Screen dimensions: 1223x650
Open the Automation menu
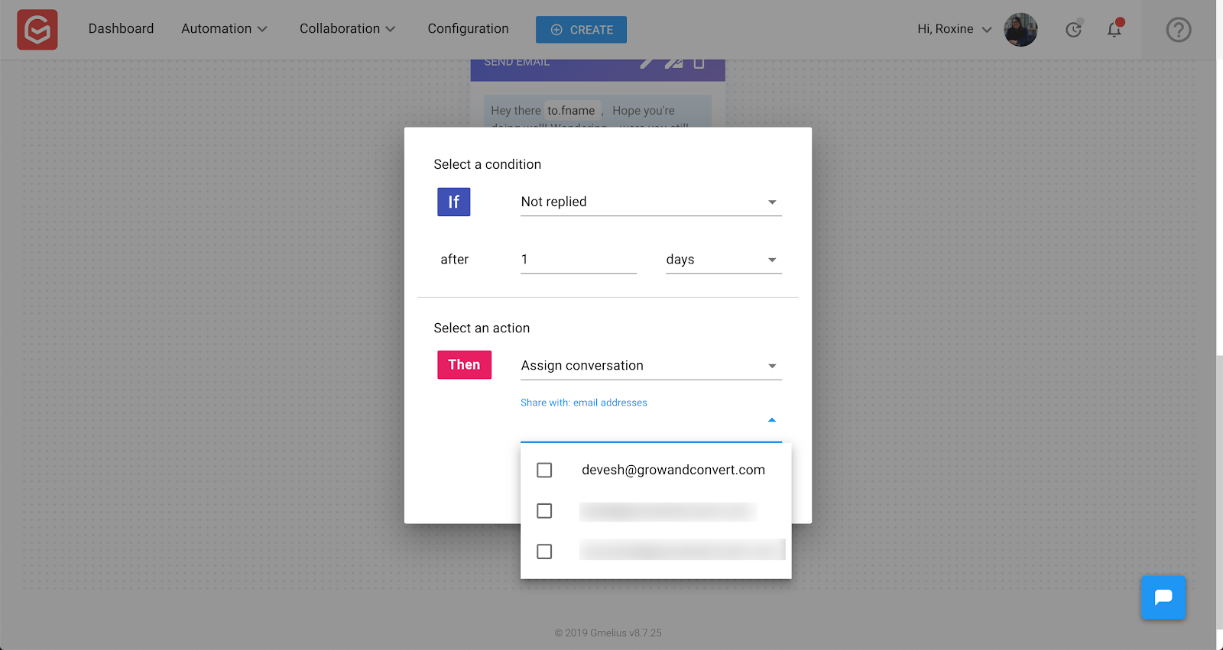click(224, 29)
